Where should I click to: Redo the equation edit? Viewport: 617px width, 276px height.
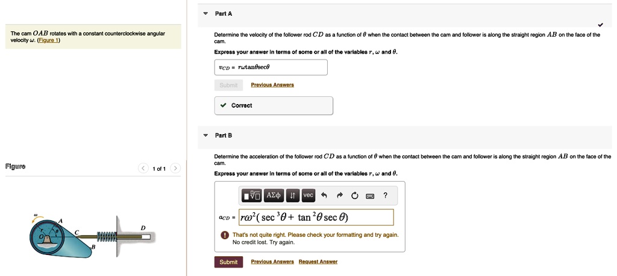click(x=340, y=195)
